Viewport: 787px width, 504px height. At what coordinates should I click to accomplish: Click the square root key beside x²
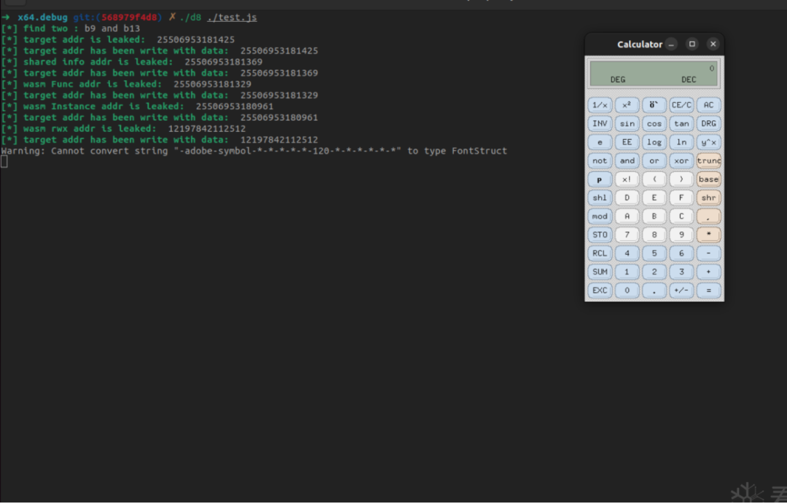pyautogui.click(x=654, y=105)
